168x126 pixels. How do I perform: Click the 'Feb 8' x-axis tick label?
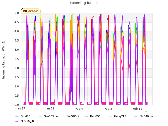tap(108, 109)
